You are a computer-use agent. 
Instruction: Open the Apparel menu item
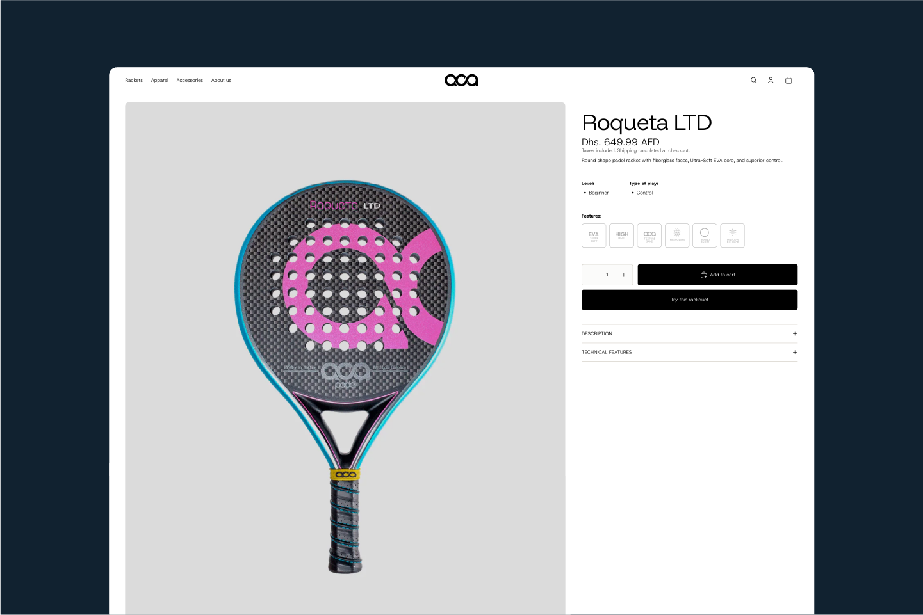159,80
